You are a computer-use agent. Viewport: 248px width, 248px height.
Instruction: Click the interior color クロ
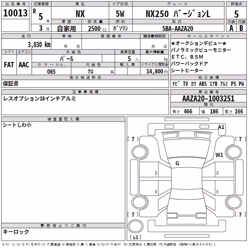(91, 72)
